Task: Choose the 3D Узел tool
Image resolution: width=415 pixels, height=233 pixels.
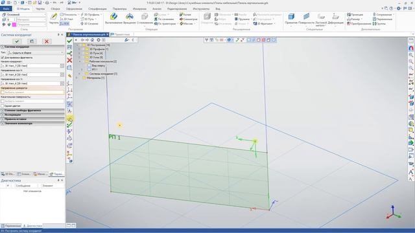Action: click(x=66, y=19)
